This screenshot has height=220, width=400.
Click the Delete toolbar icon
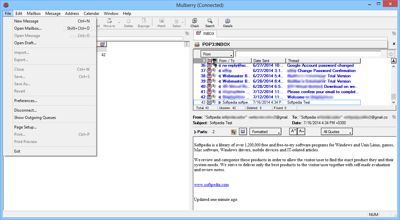click(129, 23)
